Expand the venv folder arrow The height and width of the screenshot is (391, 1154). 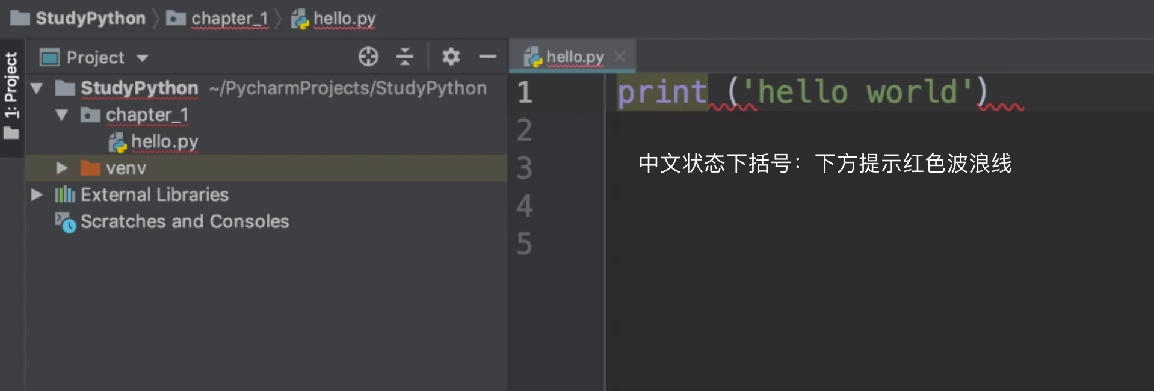61,168
